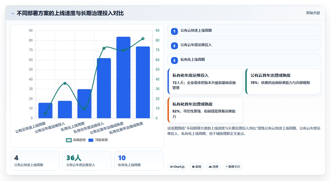Toggle the 当前表现 legend item
Image resolution: width=331 pixels, height=181 pixels.
98,140
